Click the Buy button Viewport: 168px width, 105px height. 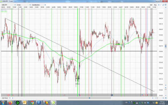[155, 5]
